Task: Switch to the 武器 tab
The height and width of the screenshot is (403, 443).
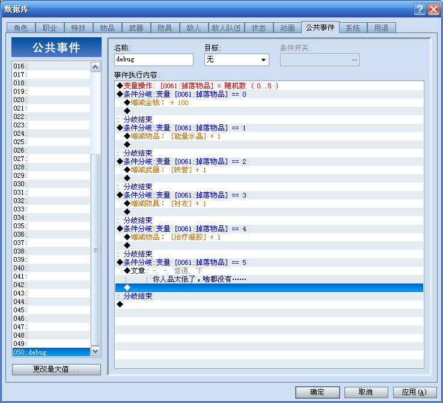Action: [x=136, y=28]
